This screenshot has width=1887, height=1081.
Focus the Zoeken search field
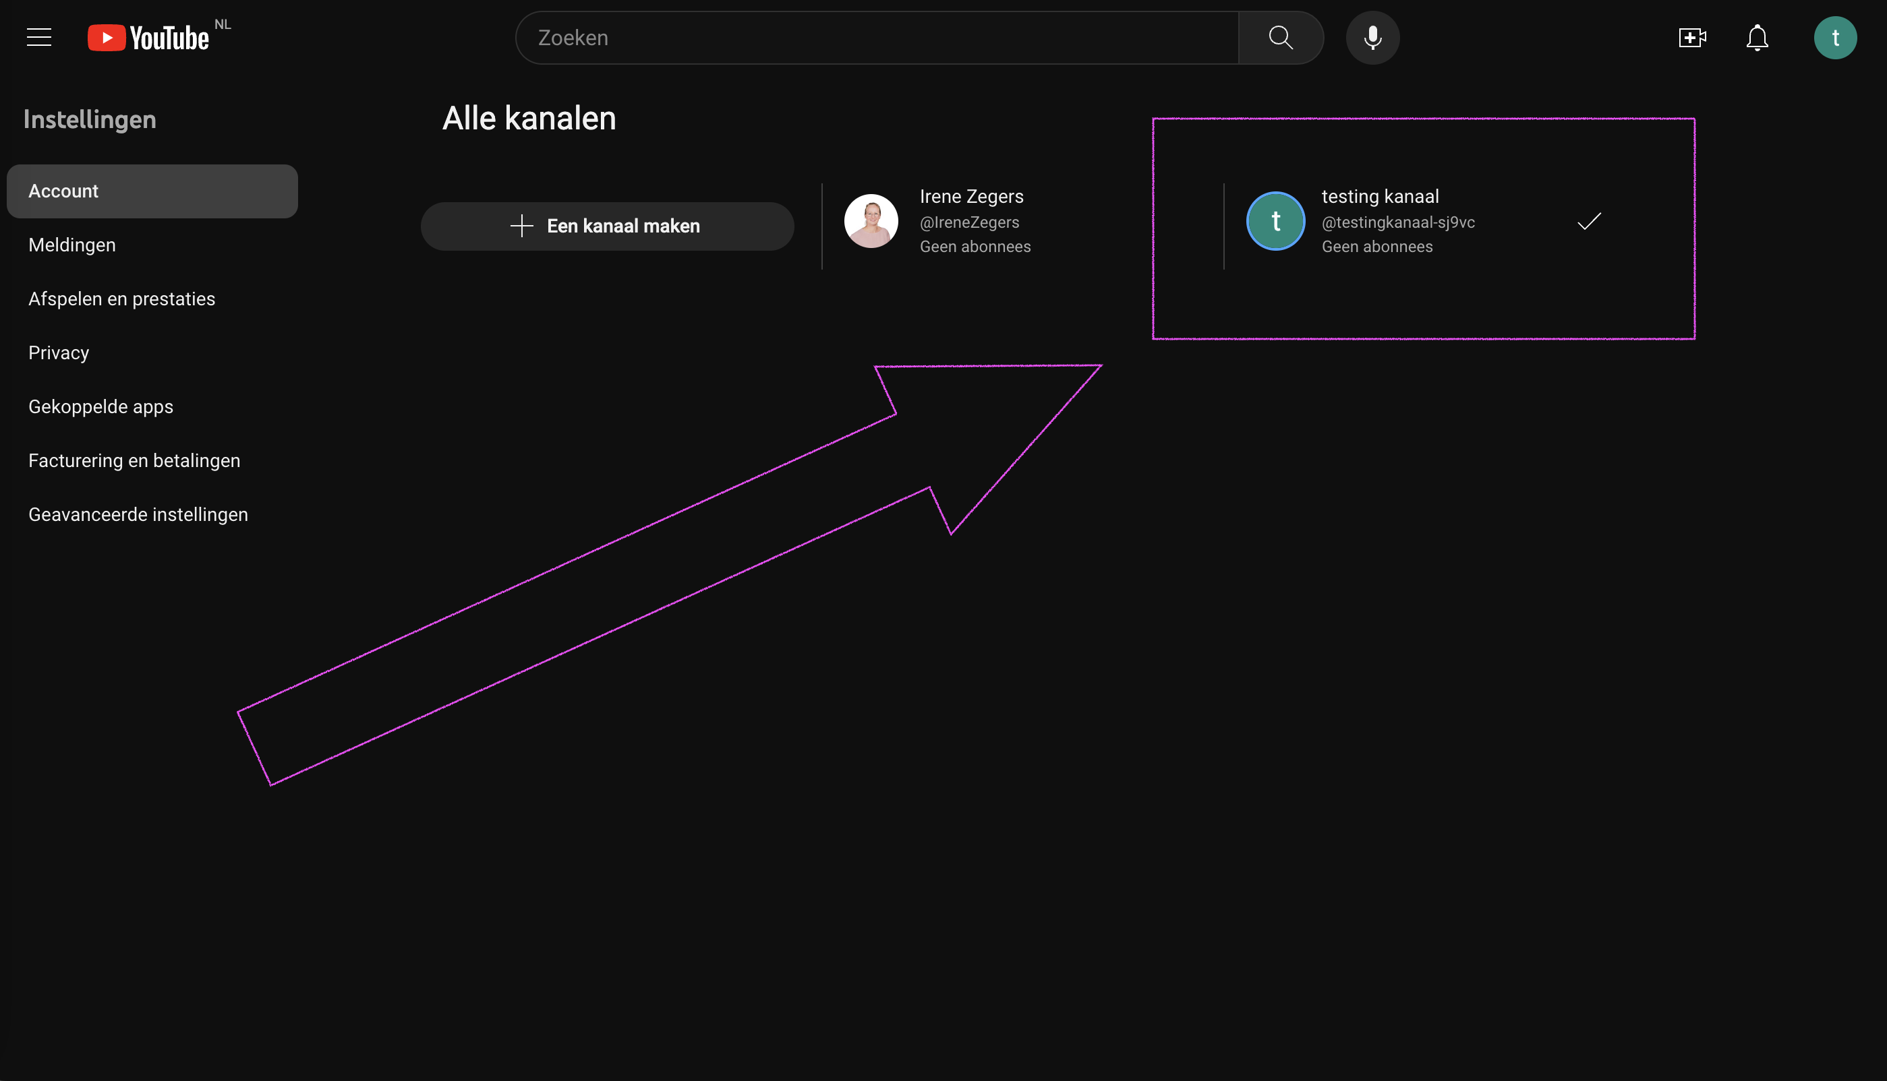pos(877,37)
